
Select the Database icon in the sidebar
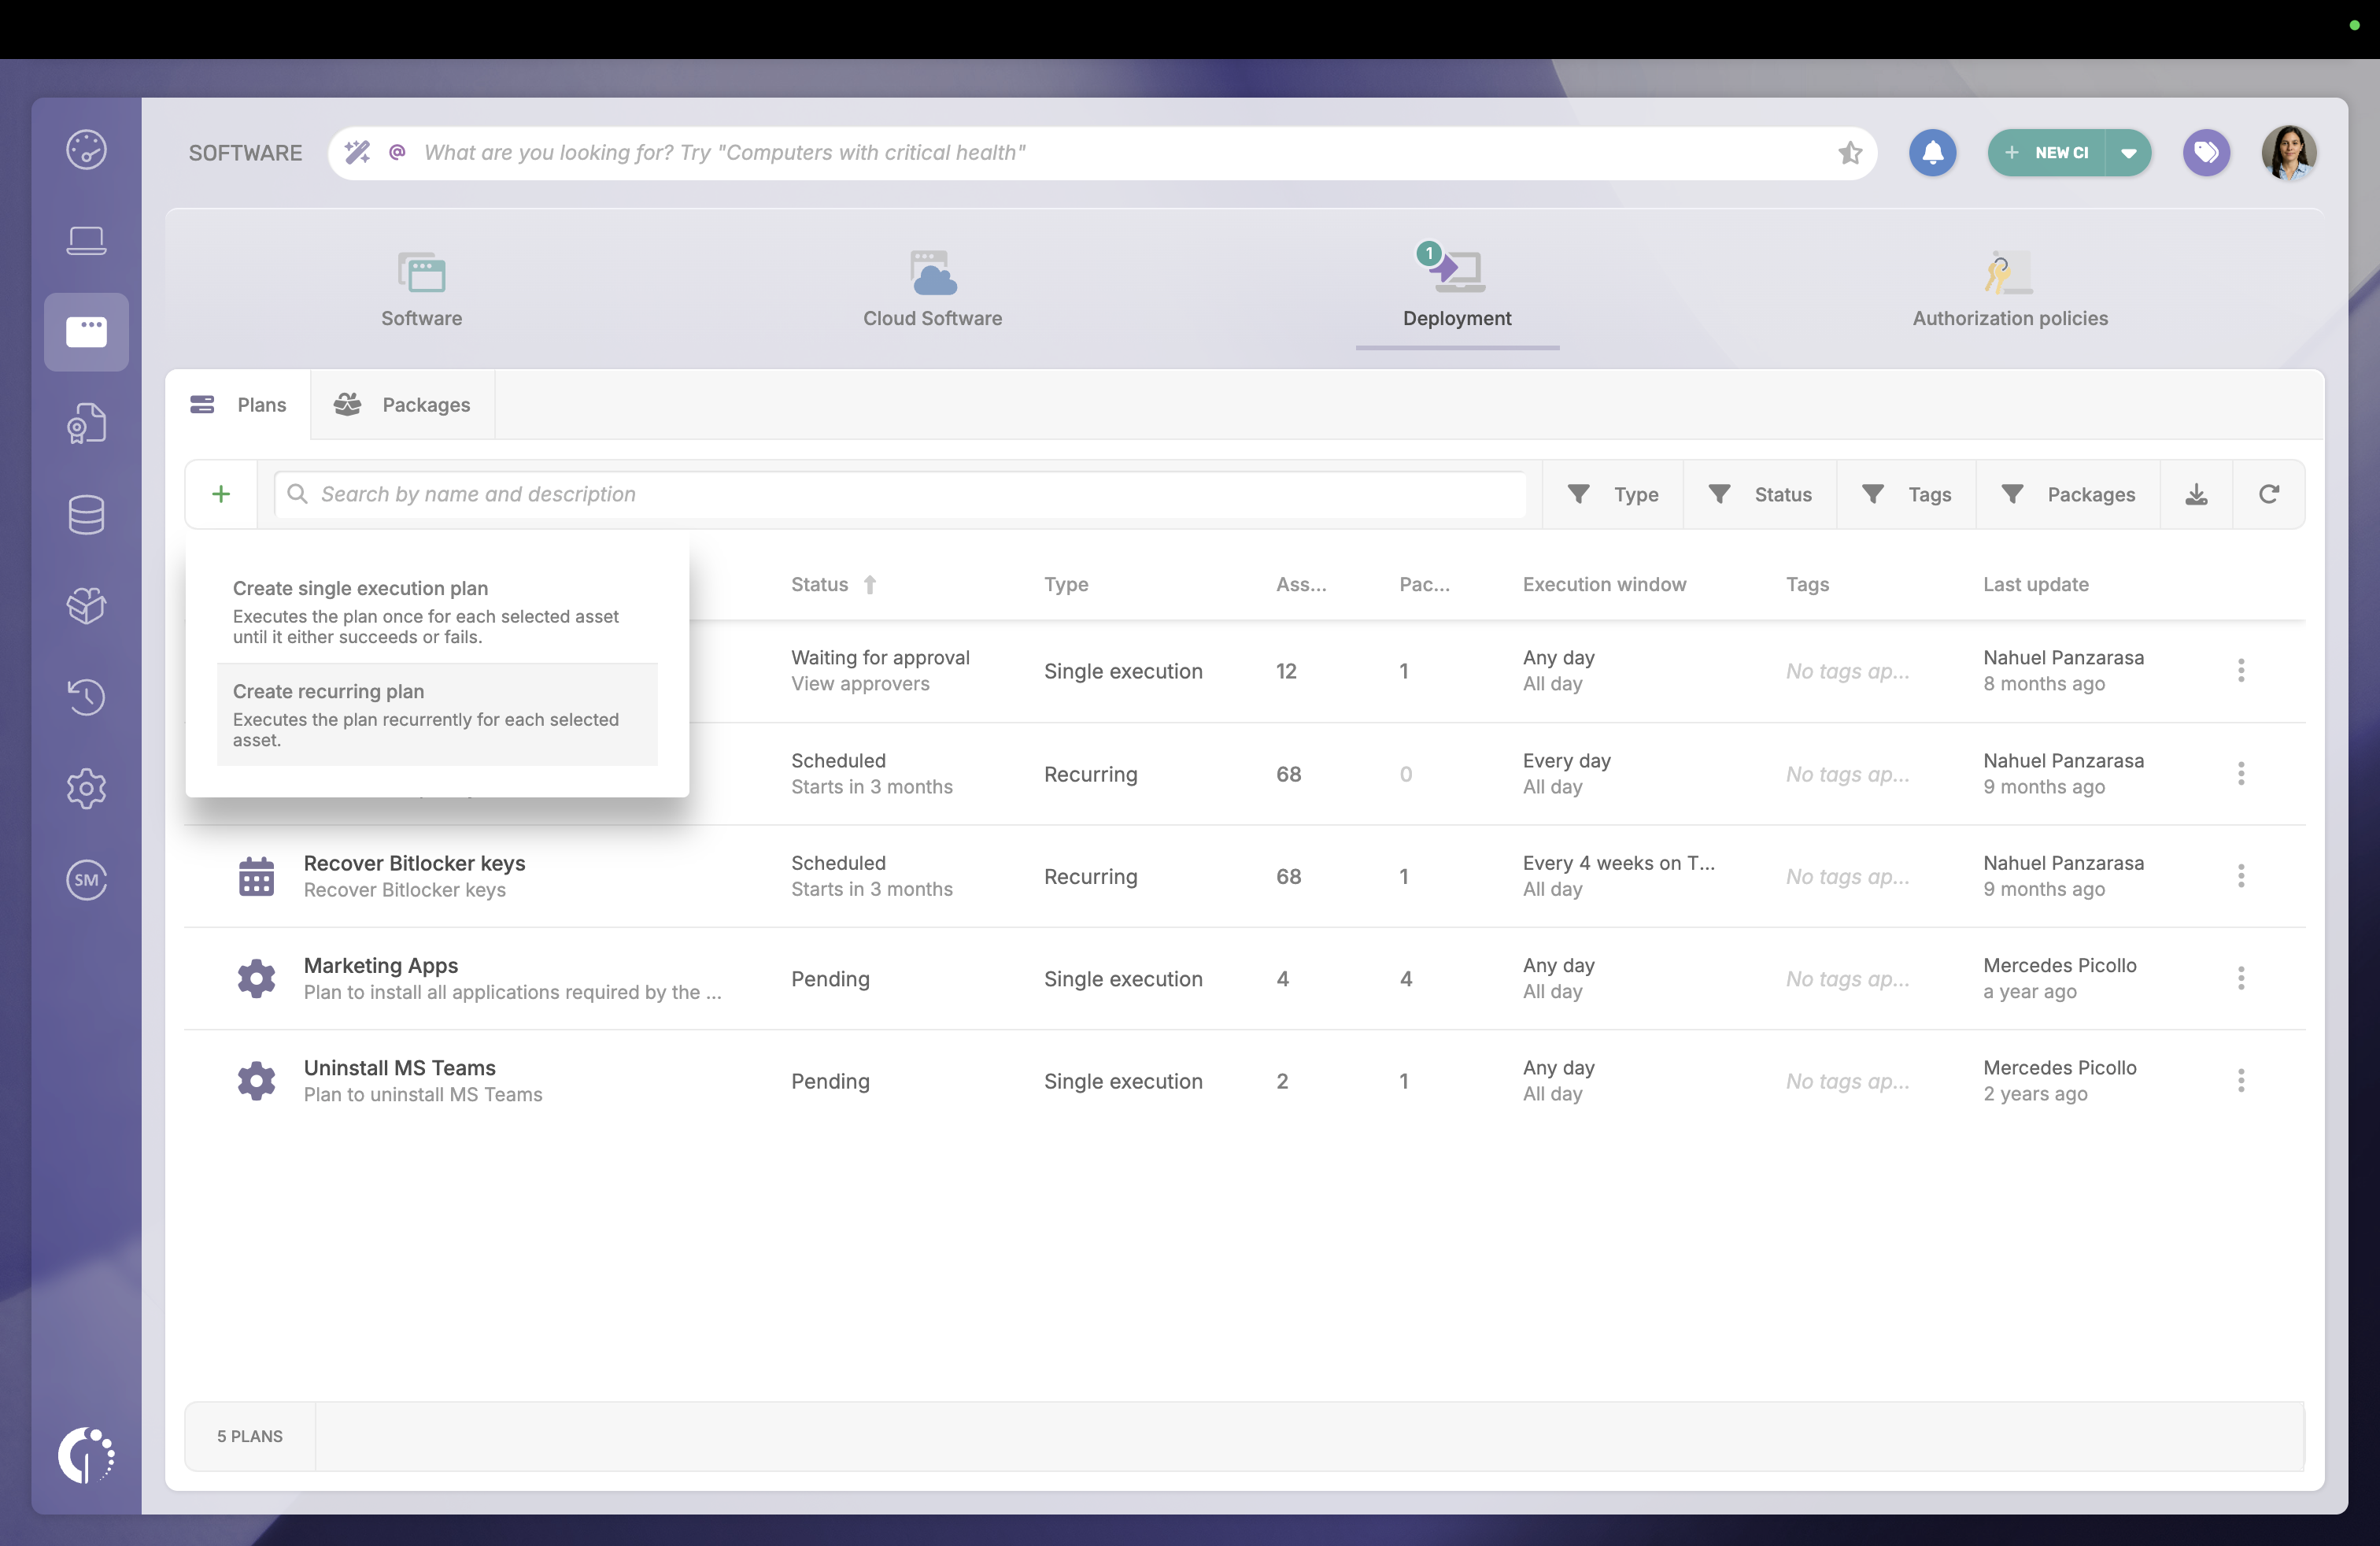click(x=87, y=515)
